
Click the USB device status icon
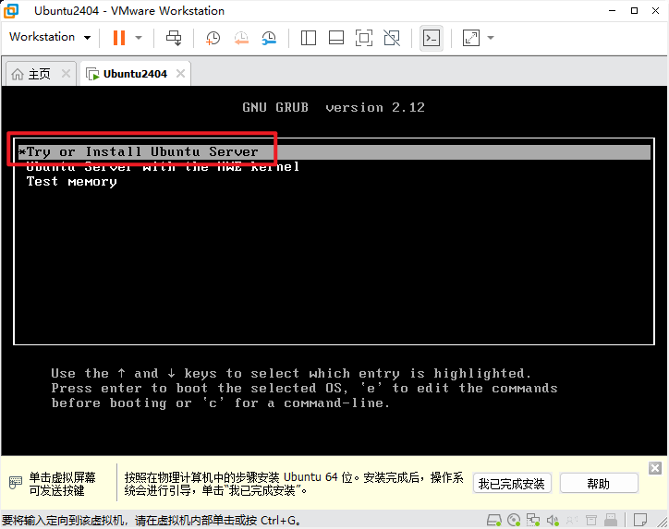[x=611, y=520]
